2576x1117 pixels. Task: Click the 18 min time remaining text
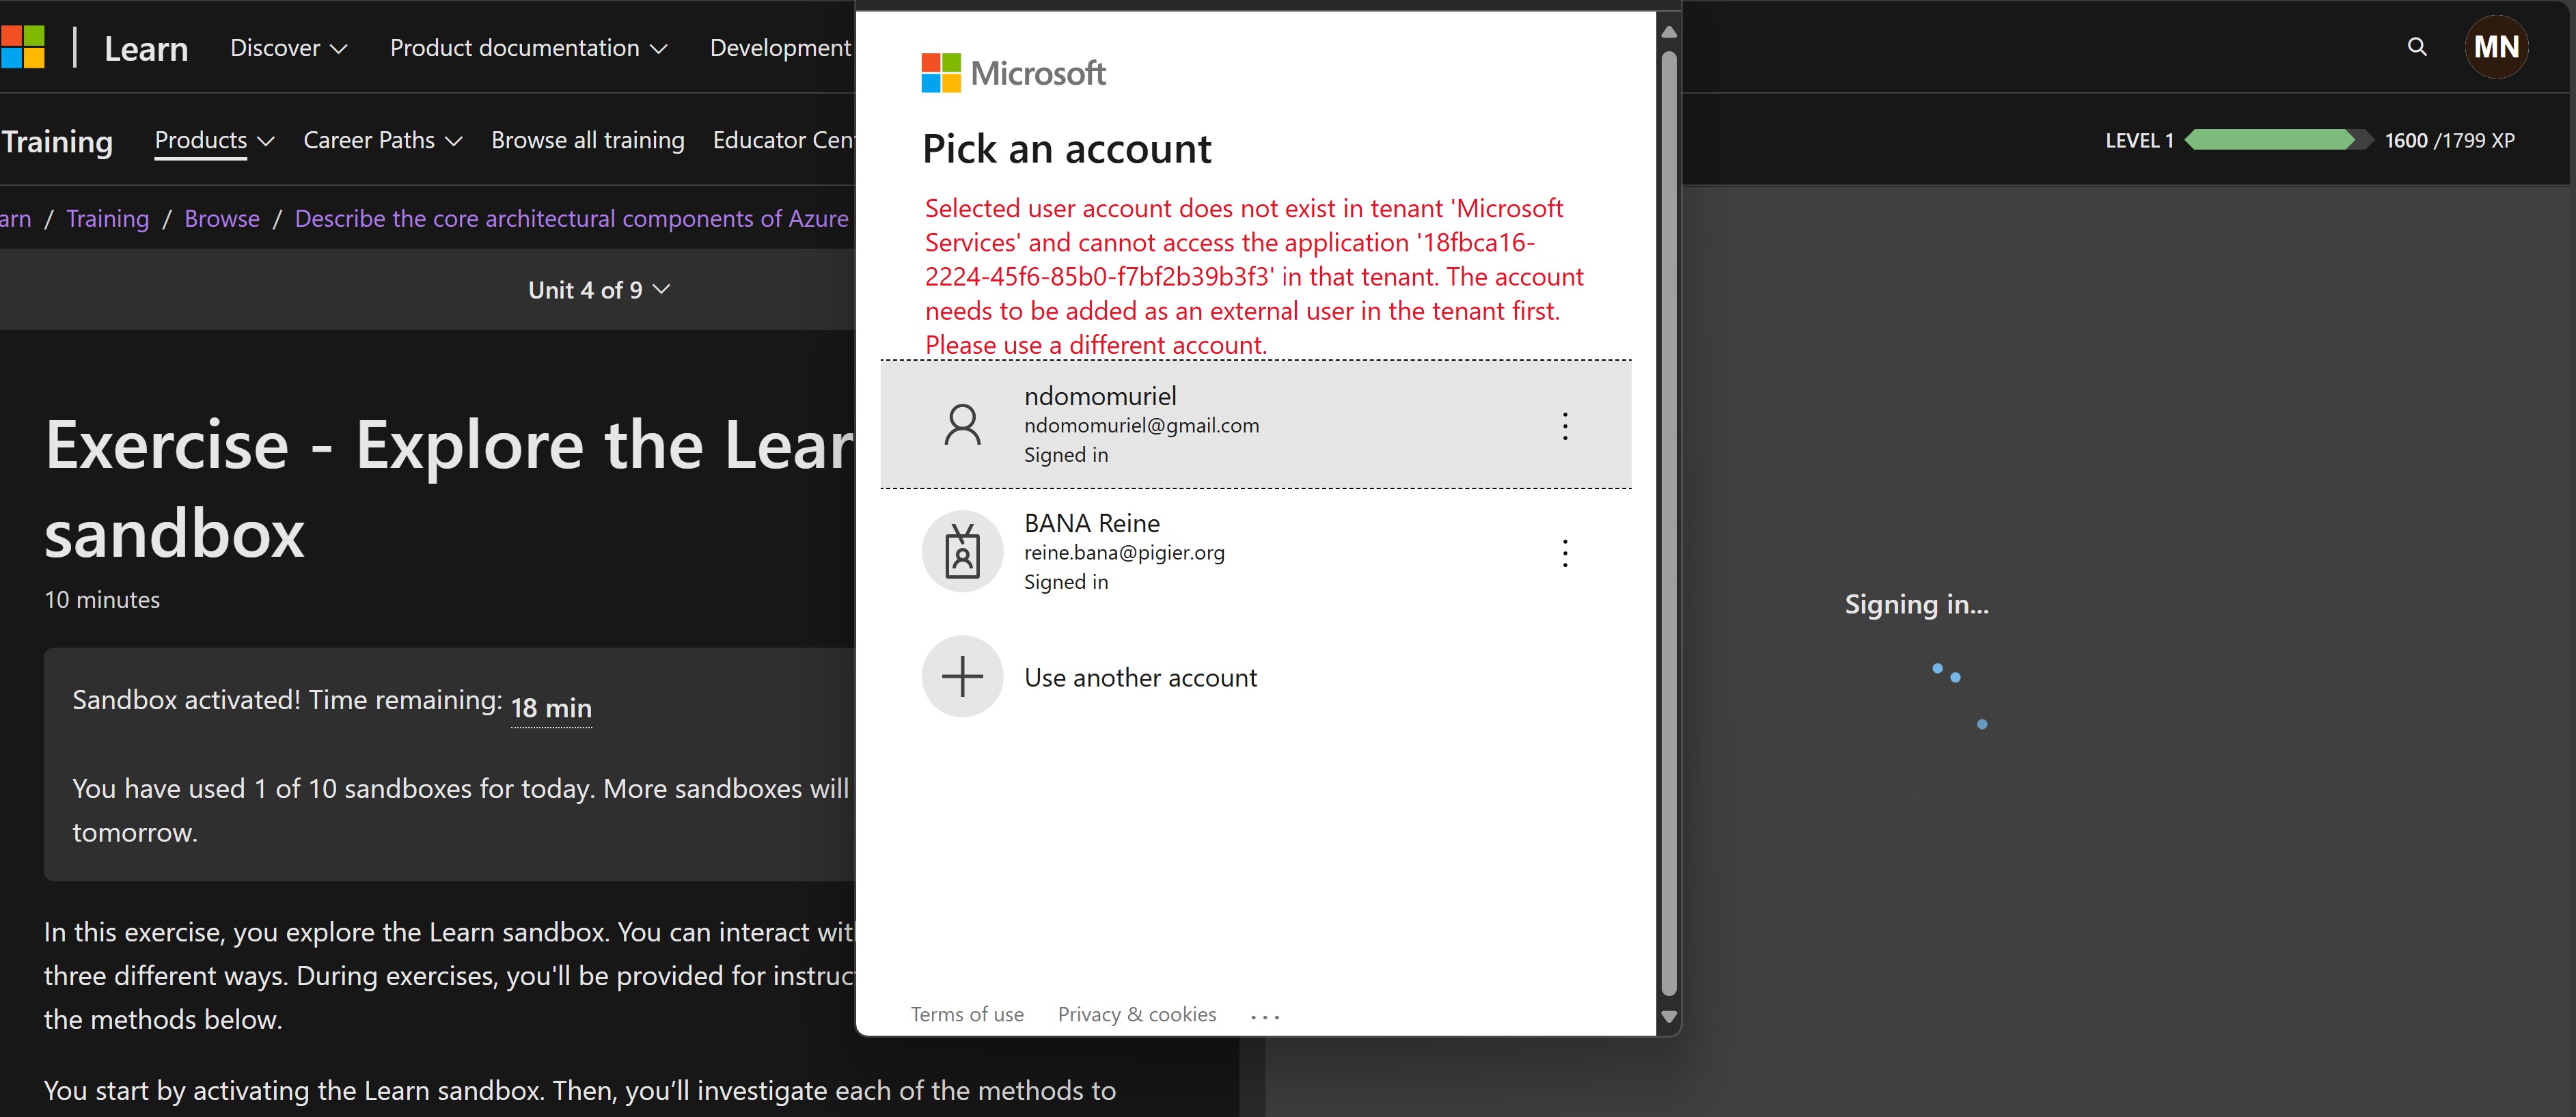551,708
